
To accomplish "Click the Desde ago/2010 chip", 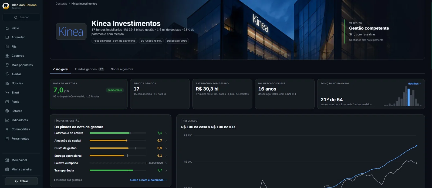I will (177, 41).
